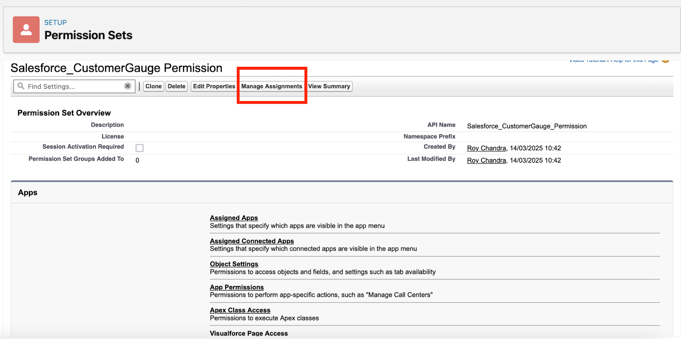
Task: Open the Visualforce Page Access link
Action: point(249,333)
